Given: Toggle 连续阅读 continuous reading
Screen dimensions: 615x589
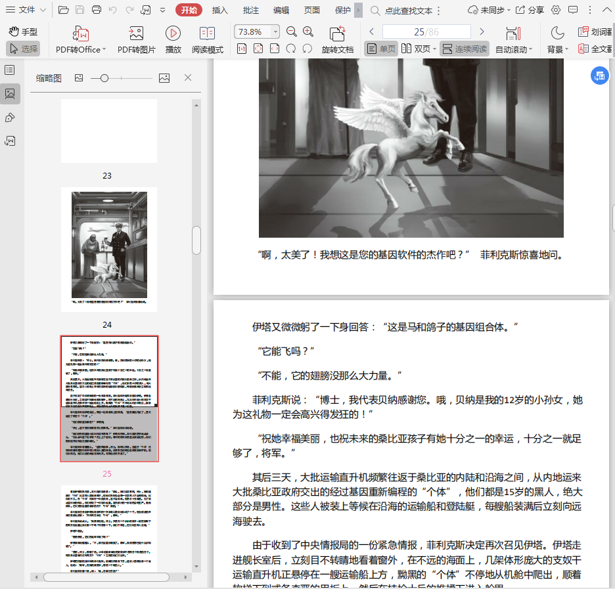Looking at the screenshot, I should click(x=465, y=49).
